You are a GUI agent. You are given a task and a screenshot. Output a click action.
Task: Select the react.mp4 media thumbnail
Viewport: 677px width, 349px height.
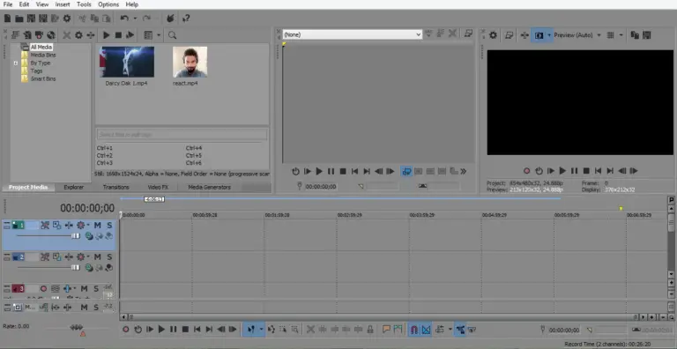pyautogui.click(x=190, y=62)
